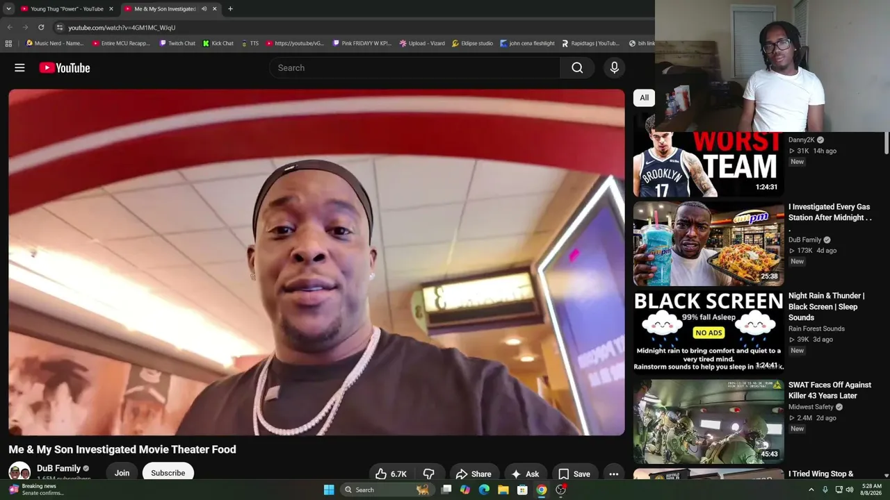Launch Microsoft Edge from the taskbar
Image resolution: width=890 pixels, height=500 pixels.
point(484,490)
